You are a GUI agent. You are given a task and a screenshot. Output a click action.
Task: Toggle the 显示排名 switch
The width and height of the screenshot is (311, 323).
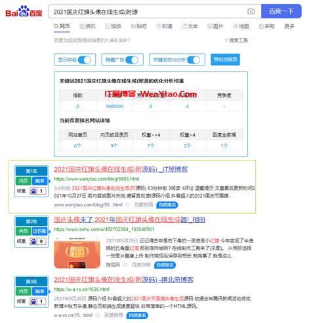[85, 60]
